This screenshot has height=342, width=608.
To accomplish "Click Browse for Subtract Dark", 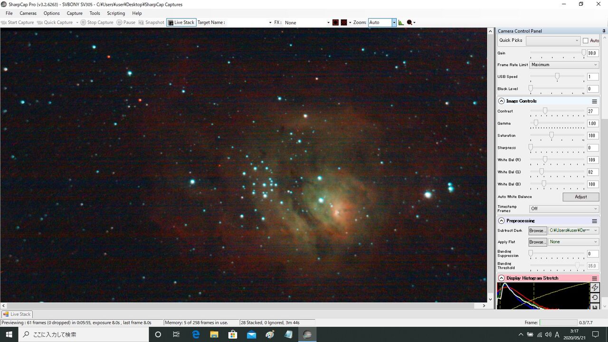I will (538, 230).
